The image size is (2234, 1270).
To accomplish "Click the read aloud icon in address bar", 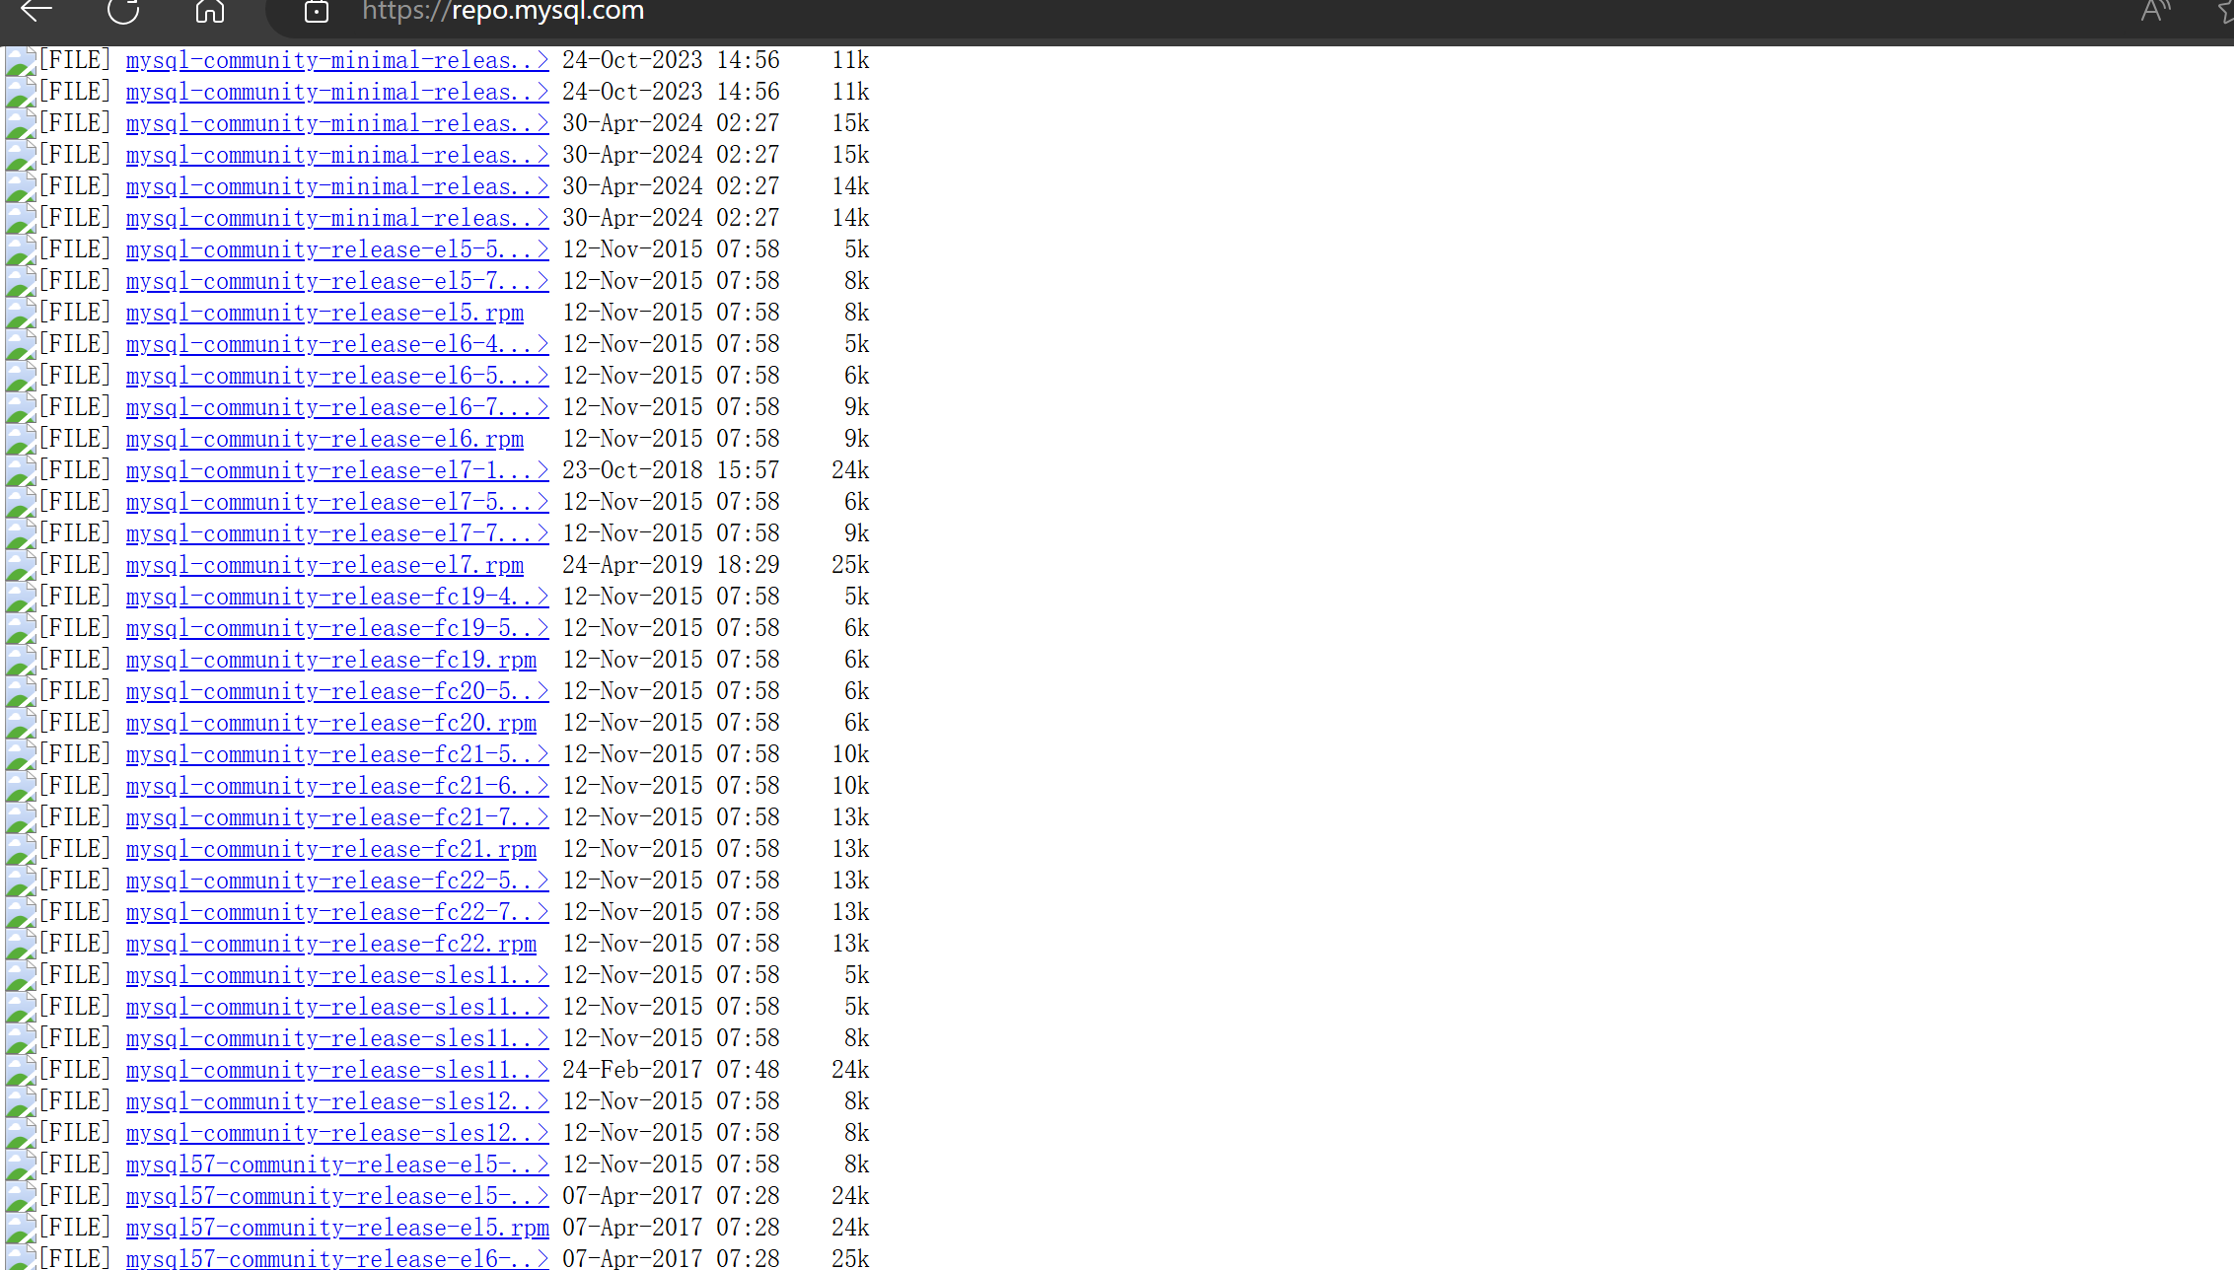I will pyautogui.click(x=2154, y=12).
